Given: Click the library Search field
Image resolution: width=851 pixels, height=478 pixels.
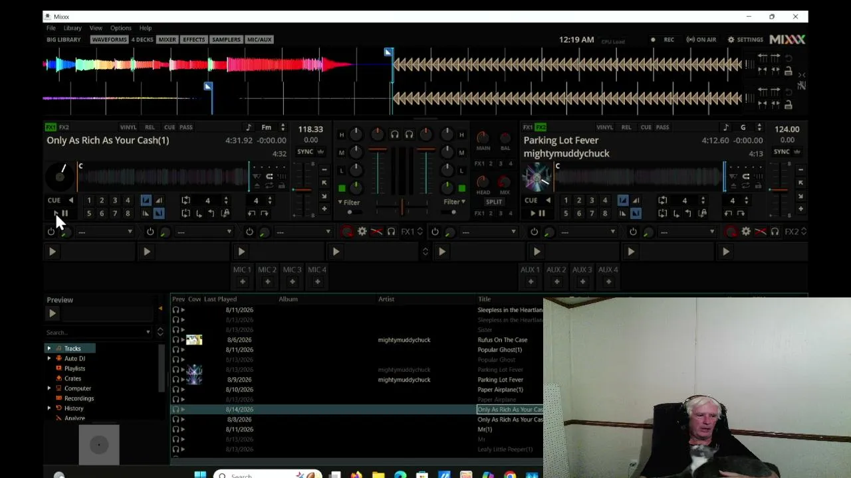Looking at the screenshot, I should point(100,332).
